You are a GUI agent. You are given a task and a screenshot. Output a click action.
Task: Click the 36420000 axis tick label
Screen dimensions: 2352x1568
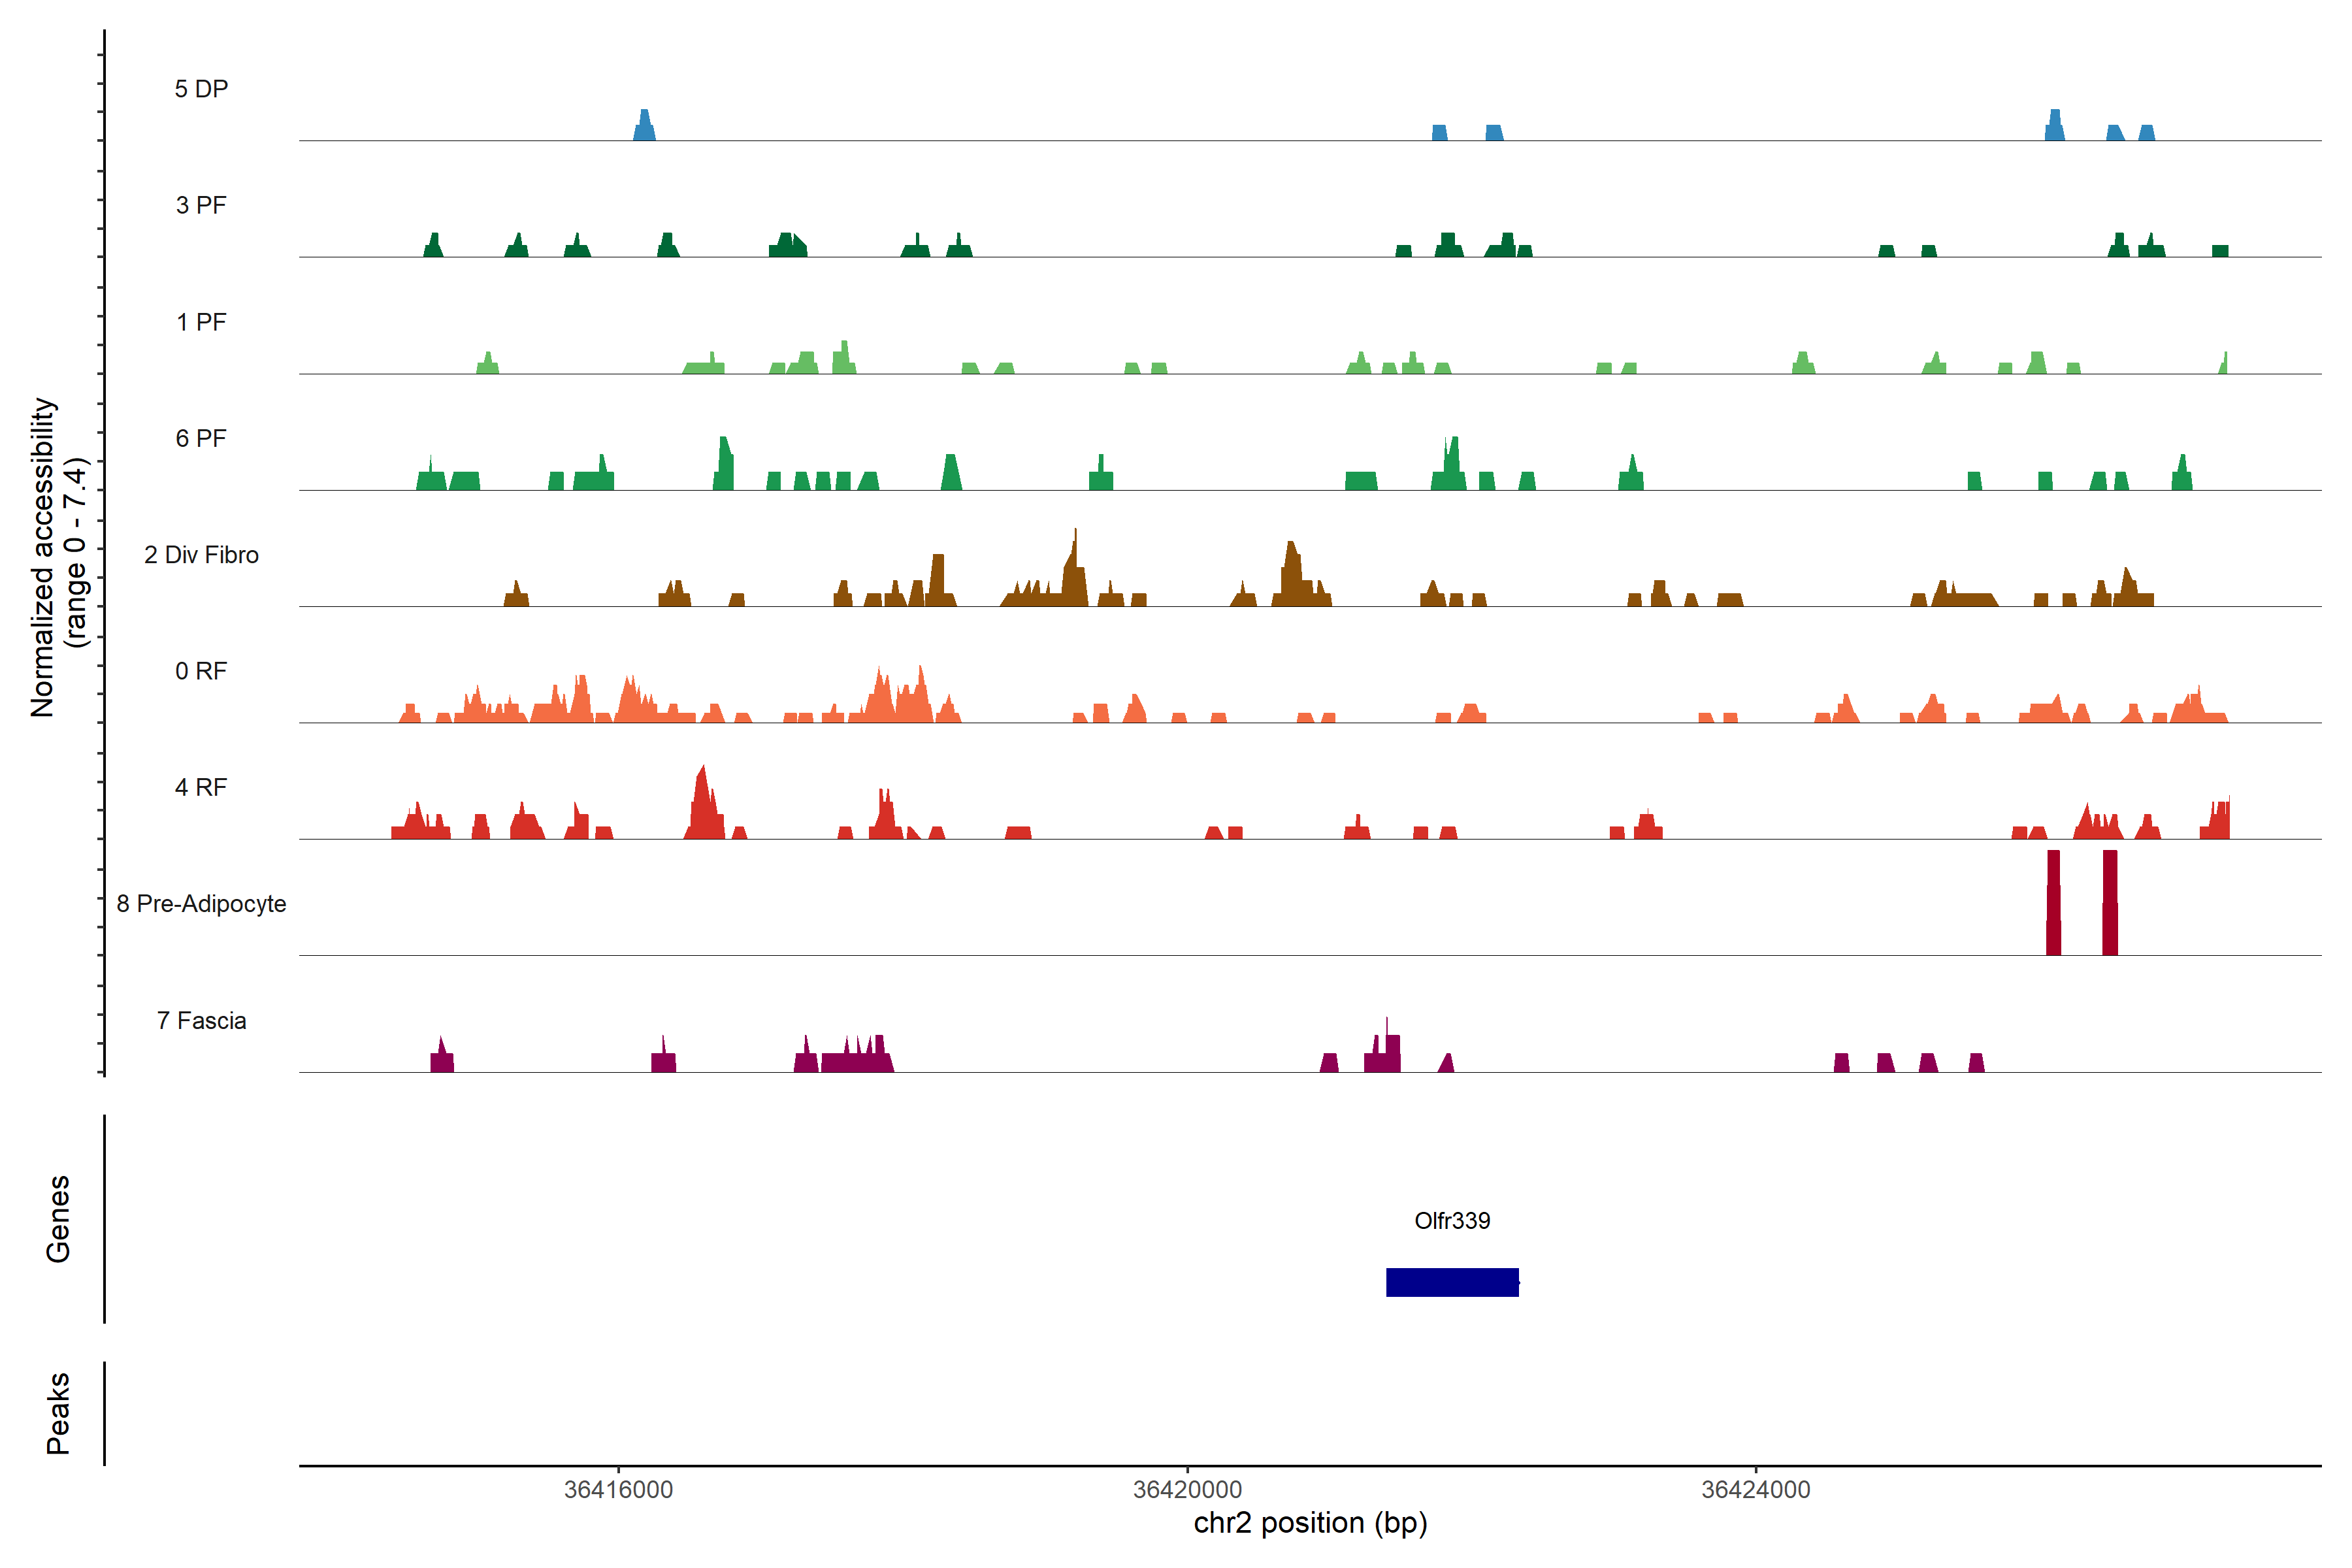(x=1187, y=1489)
